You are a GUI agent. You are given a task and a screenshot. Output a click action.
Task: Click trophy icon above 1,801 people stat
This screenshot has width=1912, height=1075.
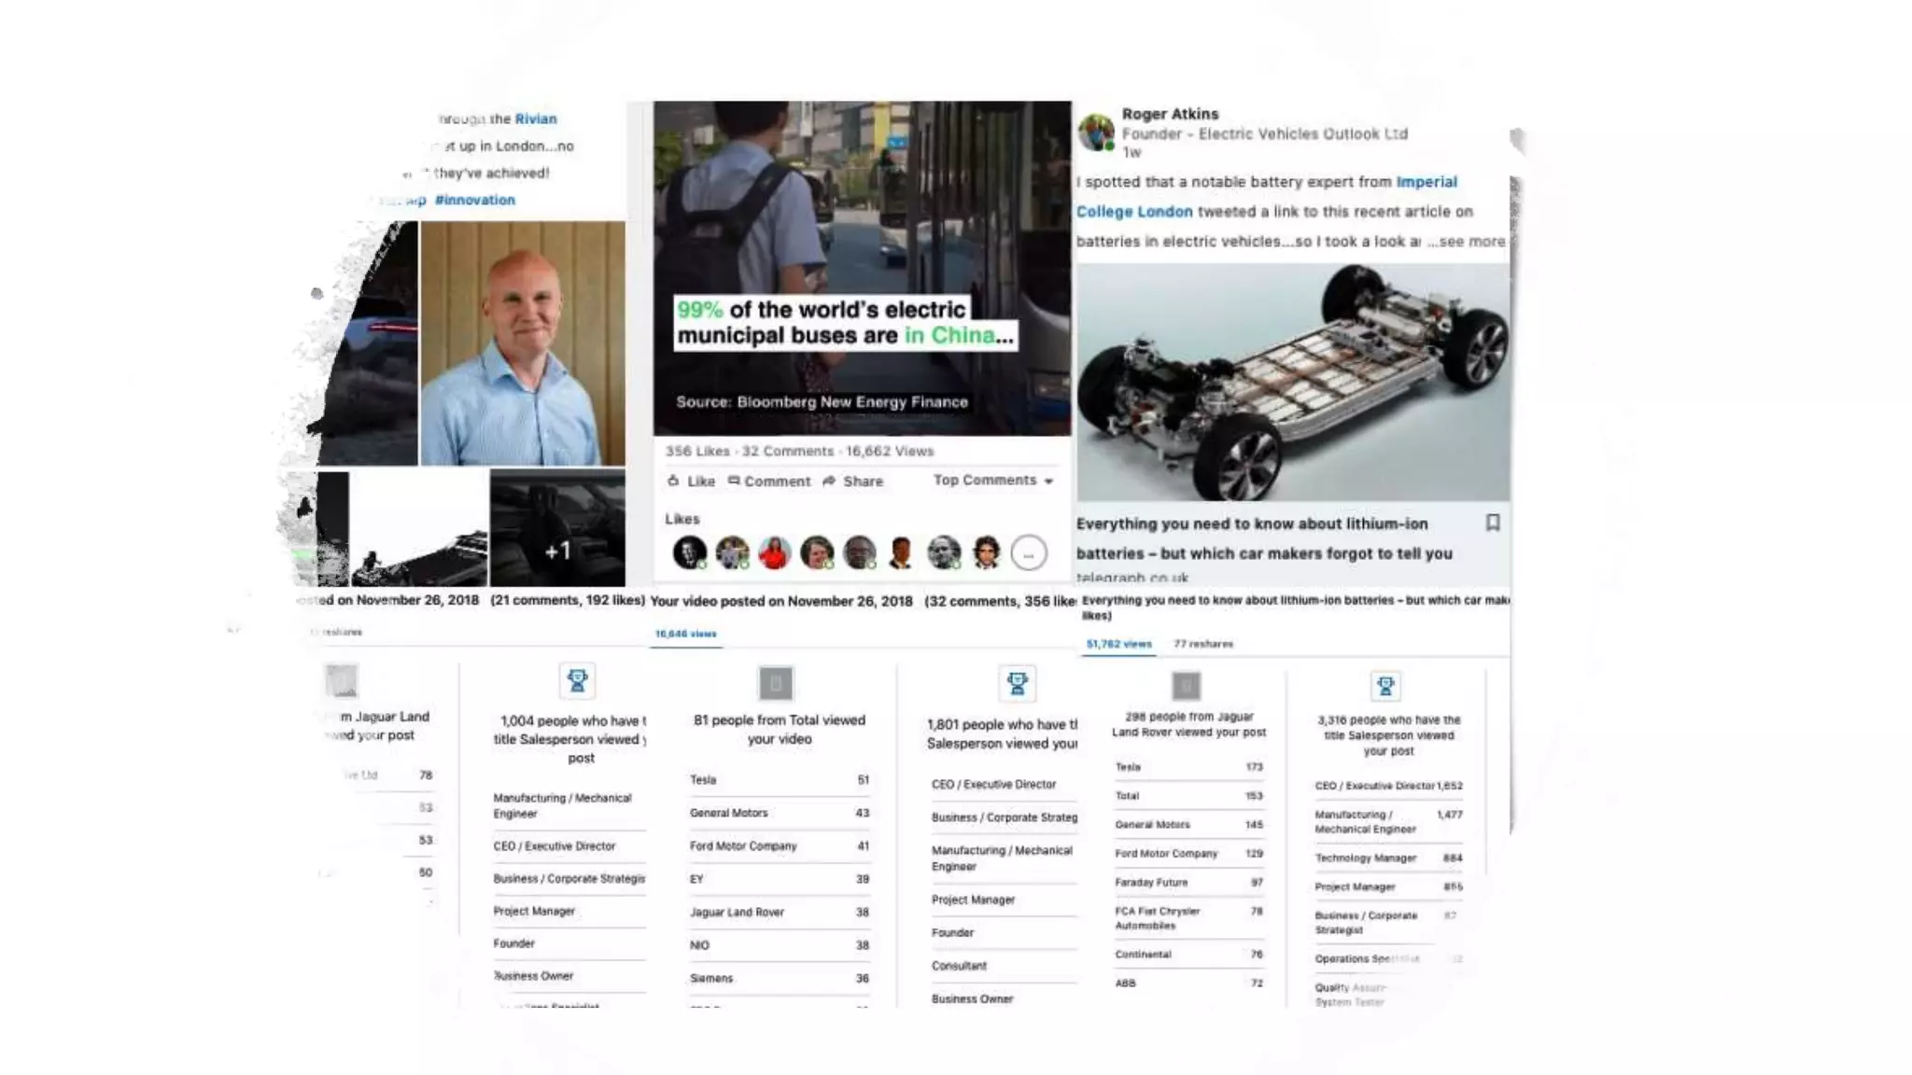[x=1017, y=683]
